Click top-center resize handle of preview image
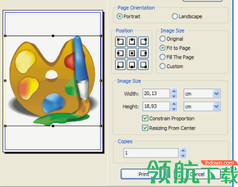This screenshot has height=187, width=238. 53,36
